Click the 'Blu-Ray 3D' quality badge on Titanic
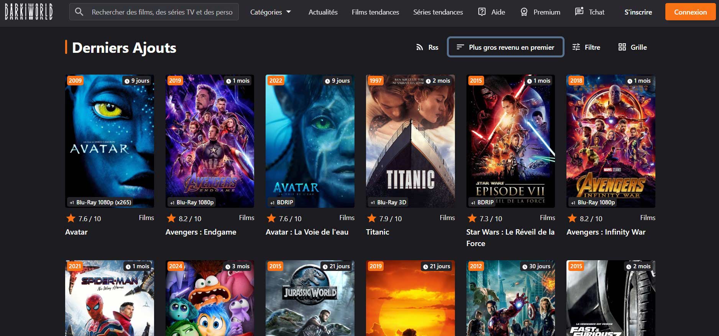Viewport: 719px width, 336px height. (388, 202)
